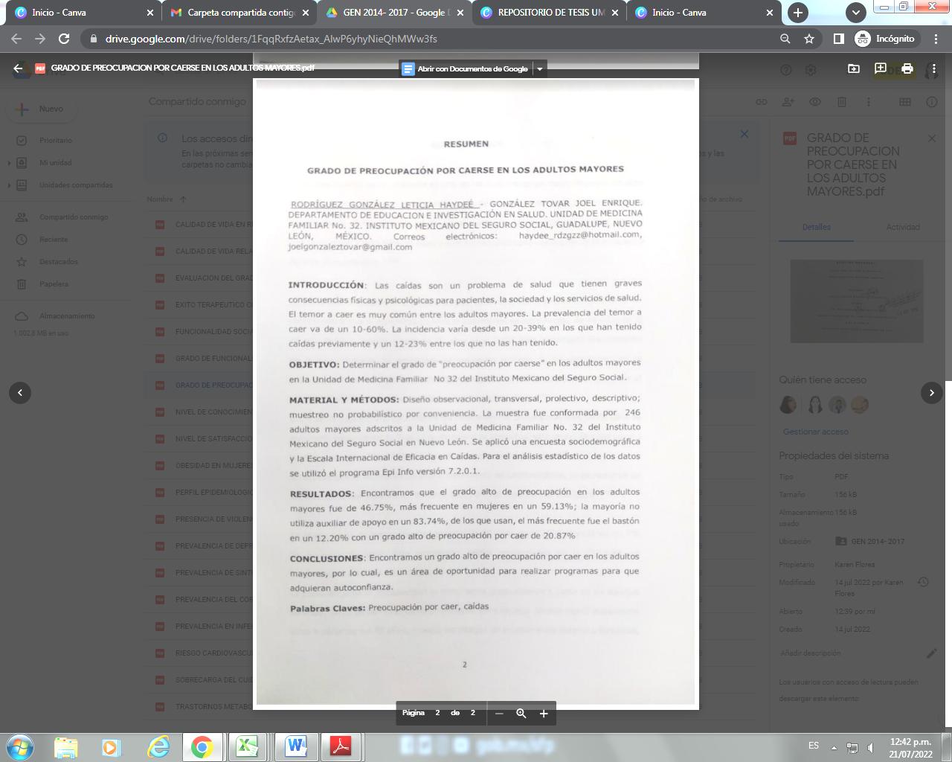Viewport: 952px width, 762px height.
Task: Open Word from the taskbar
Action: coord(296,746)
